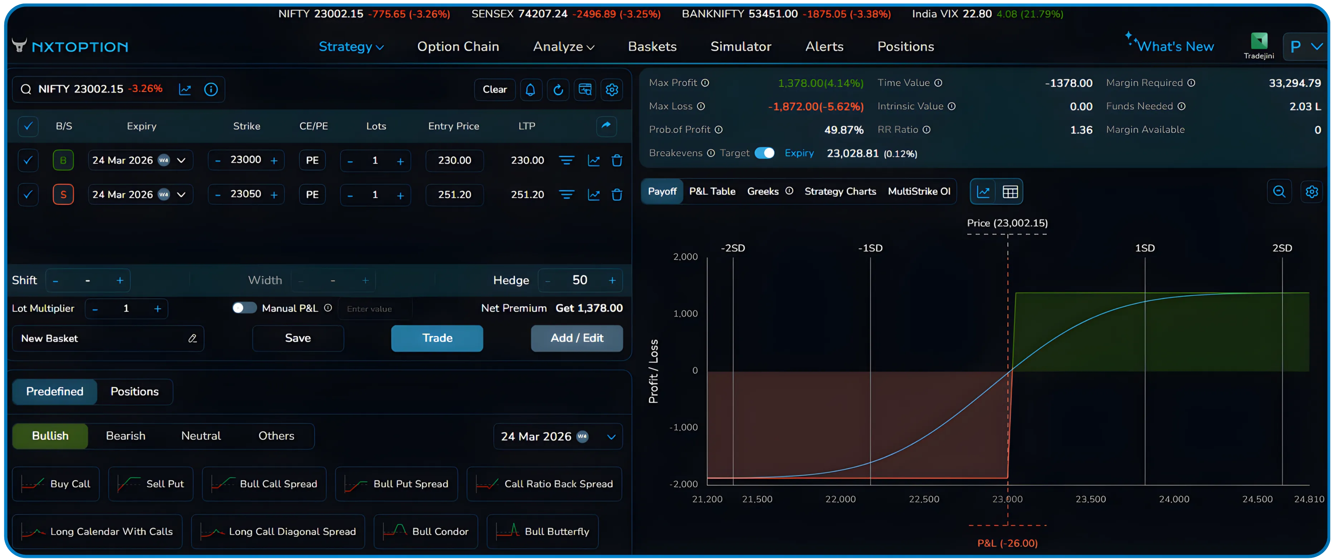Click the New Basket name input field
Screen dimensions: 1333x559
pos(93,338)
